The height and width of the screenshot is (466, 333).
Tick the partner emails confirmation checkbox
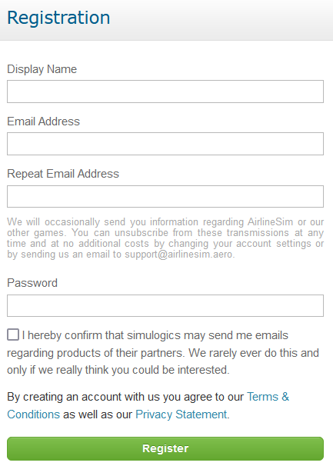tap(13, 335)
